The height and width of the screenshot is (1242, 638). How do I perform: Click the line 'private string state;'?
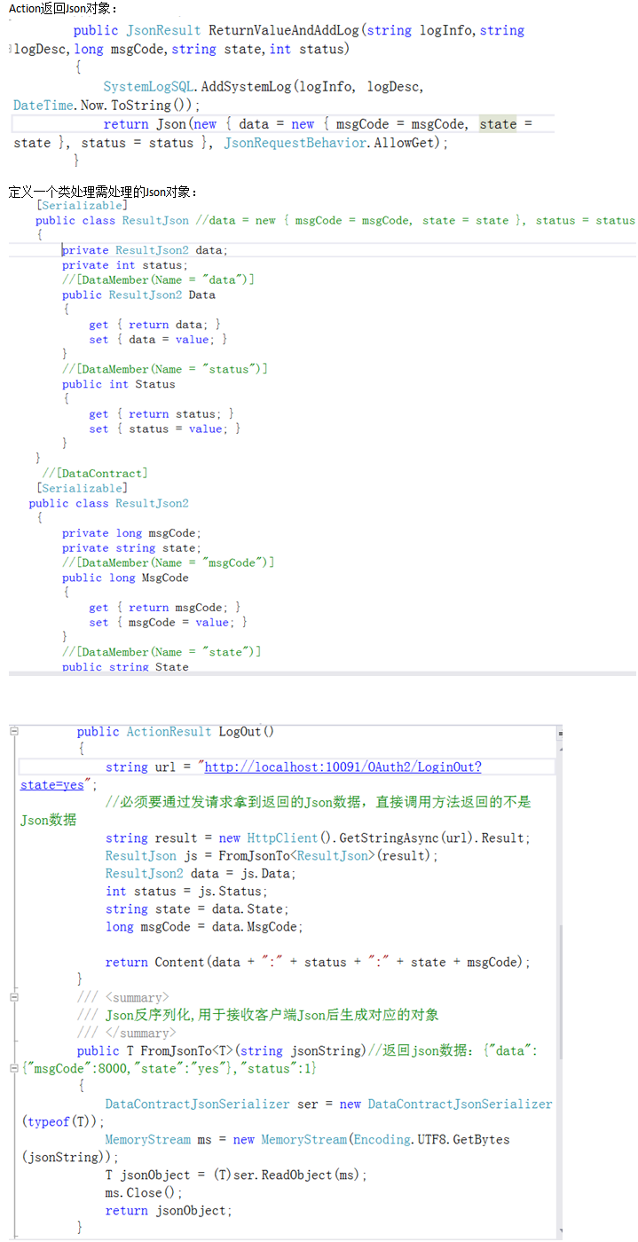(131, 548)
